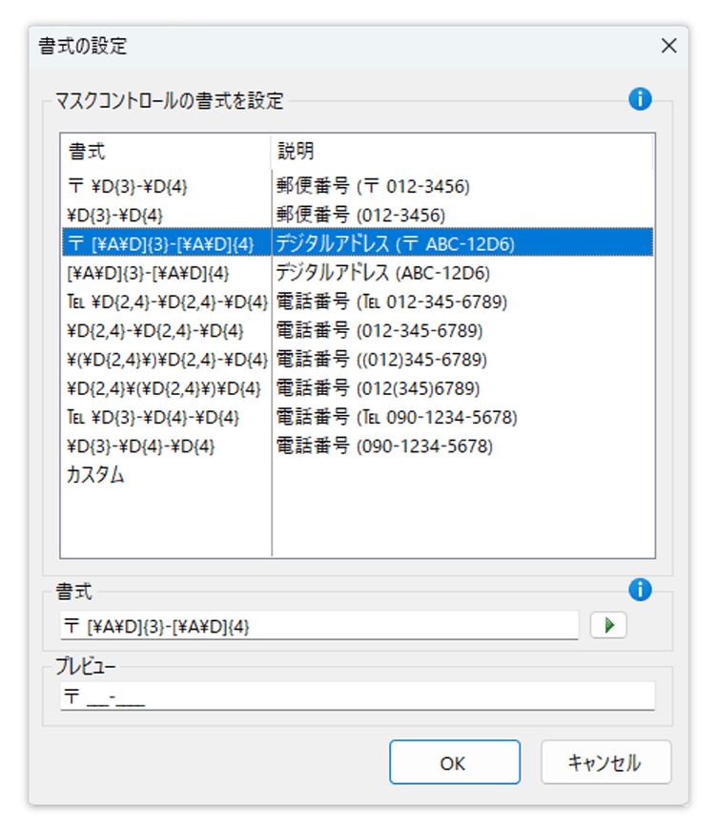Confirm with the OK button
718x831 pixels.
454,762
